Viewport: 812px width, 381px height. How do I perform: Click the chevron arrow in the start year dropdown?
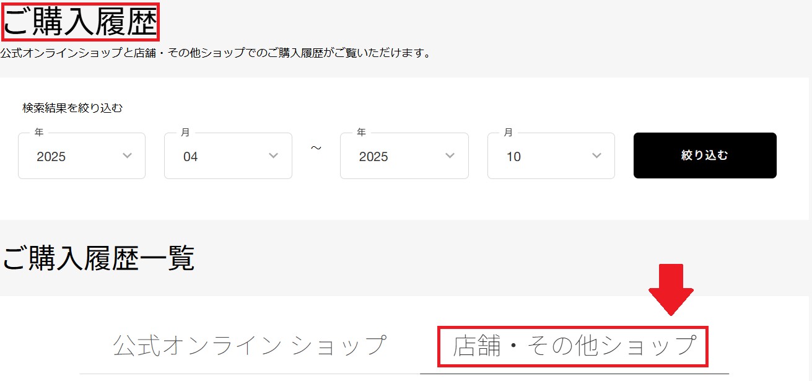pyautogui.click(x=128, y=155)
